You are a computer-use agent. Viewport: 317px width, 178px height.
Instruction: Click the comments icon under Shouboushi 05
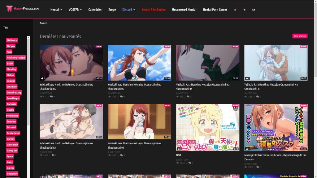(121, 96)
